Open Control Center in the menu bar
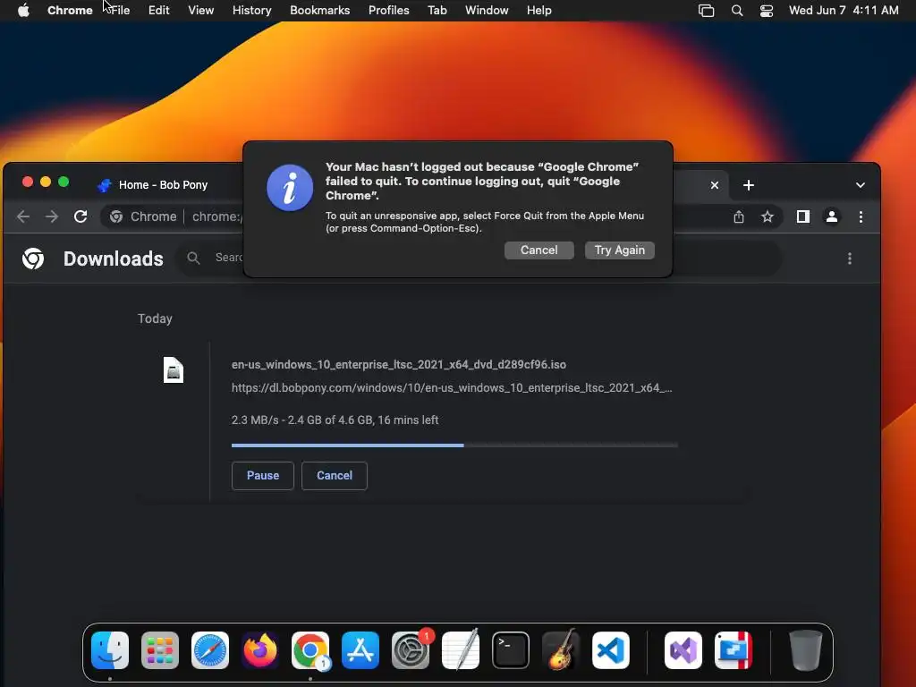The height and width of the screenshot is (687, 916). coord(767,11)
